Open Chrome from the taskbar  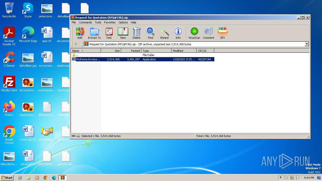[x=45, y=178]
